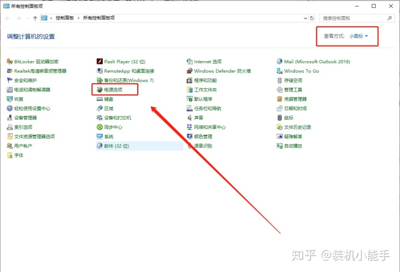Viewport: 400px width, 272px height.
Task: Open the recent locations dropdown arrow
Action: (27, 18)
